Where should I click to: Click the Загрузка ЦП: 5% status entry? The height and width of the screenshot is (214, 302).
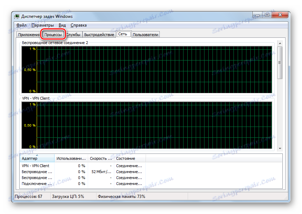[68, 197]
